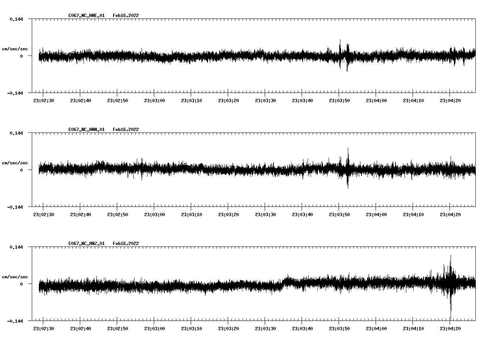Image resolution: width=502 pixels, height=342 pixels.
Task: Pick the 23:02:30 time label on HNN plot
Action: [44, 214]
